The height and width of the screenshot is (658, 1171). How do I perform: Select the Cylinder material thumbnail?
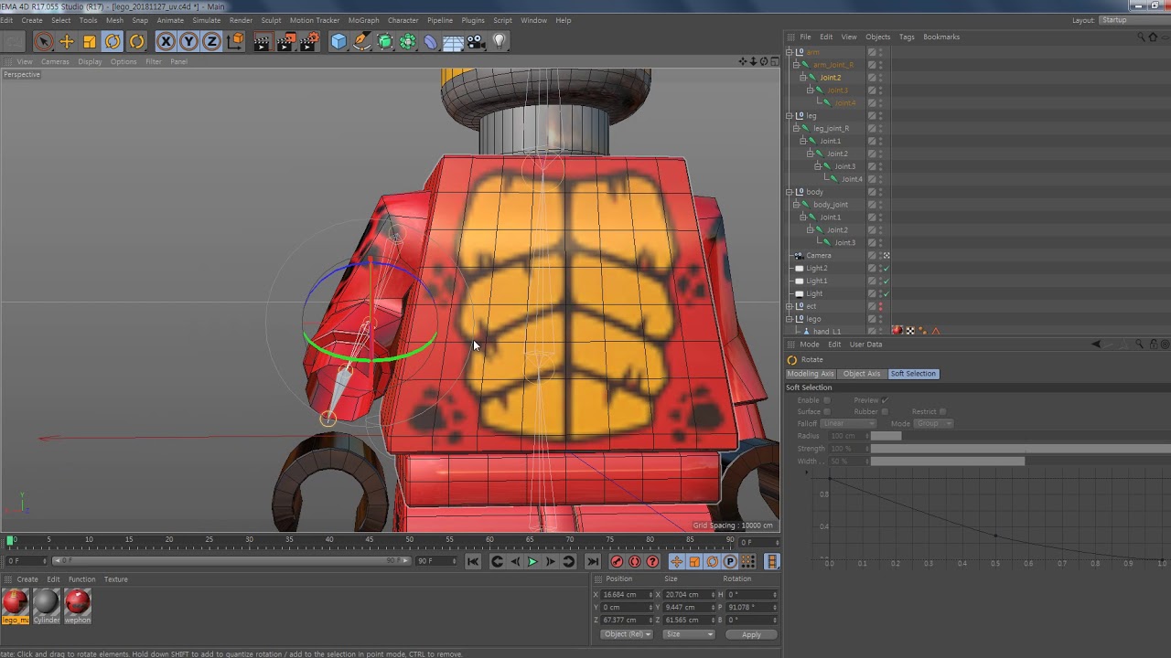(46, 602)
